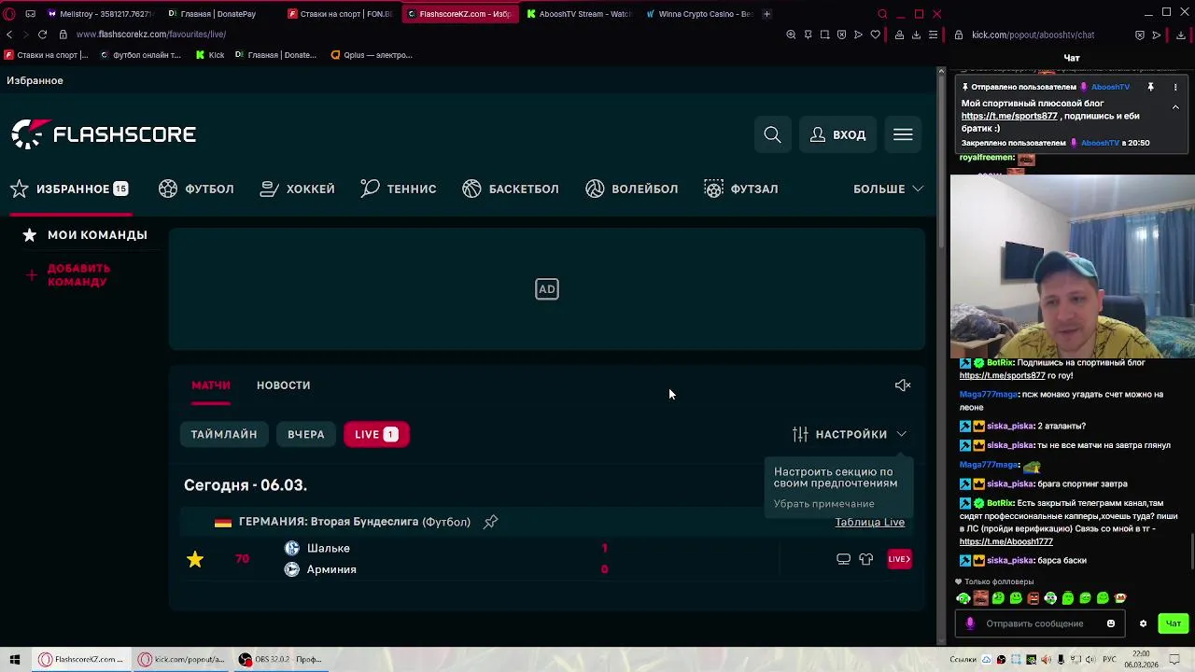Open chat settings gear icon

[x=1143, y=623]
